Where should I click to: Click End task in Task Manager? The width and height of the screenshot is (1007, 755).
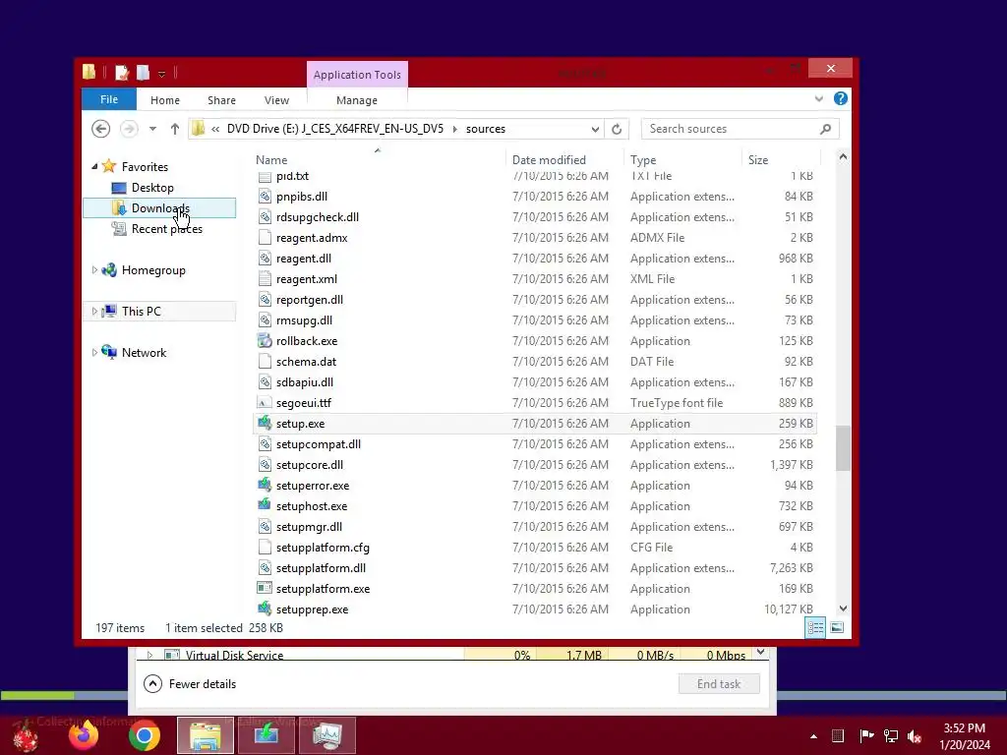click(x=719, y=684)
